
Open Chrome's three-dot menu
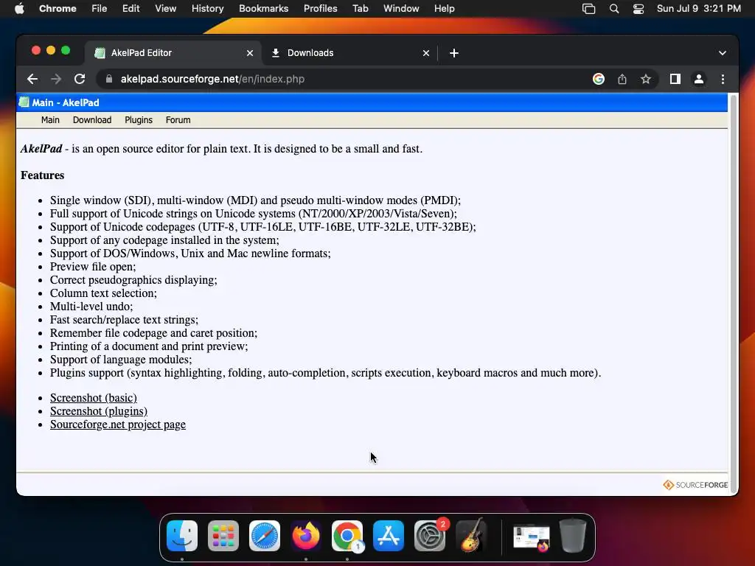click(x=723, y=79)
